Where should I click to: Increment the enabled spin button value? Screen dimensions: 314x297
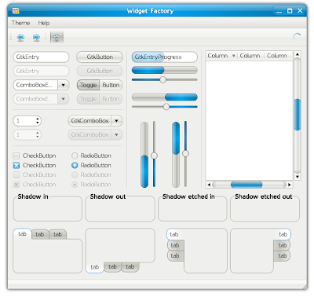pyautogui.click(x=38, y=119)
